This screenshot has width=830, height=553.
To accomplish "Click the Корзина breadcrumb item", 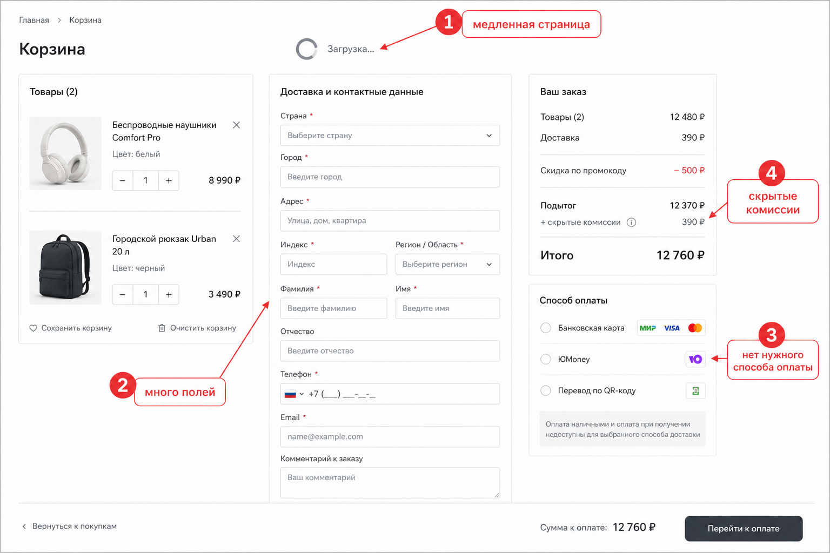I will (85, 20).
